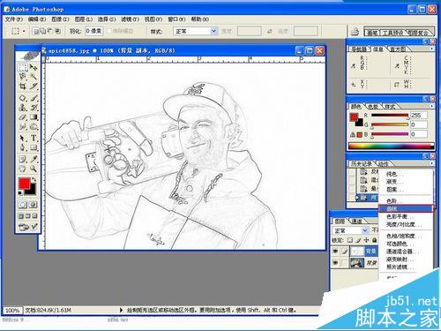The width and height of the screenshot is (441, 331).
Task: Expand the marquee tool preset picker arrow
Action: (24, 31)
